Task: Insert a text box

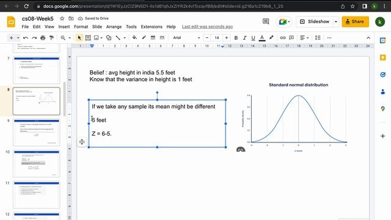Action: 88,38
